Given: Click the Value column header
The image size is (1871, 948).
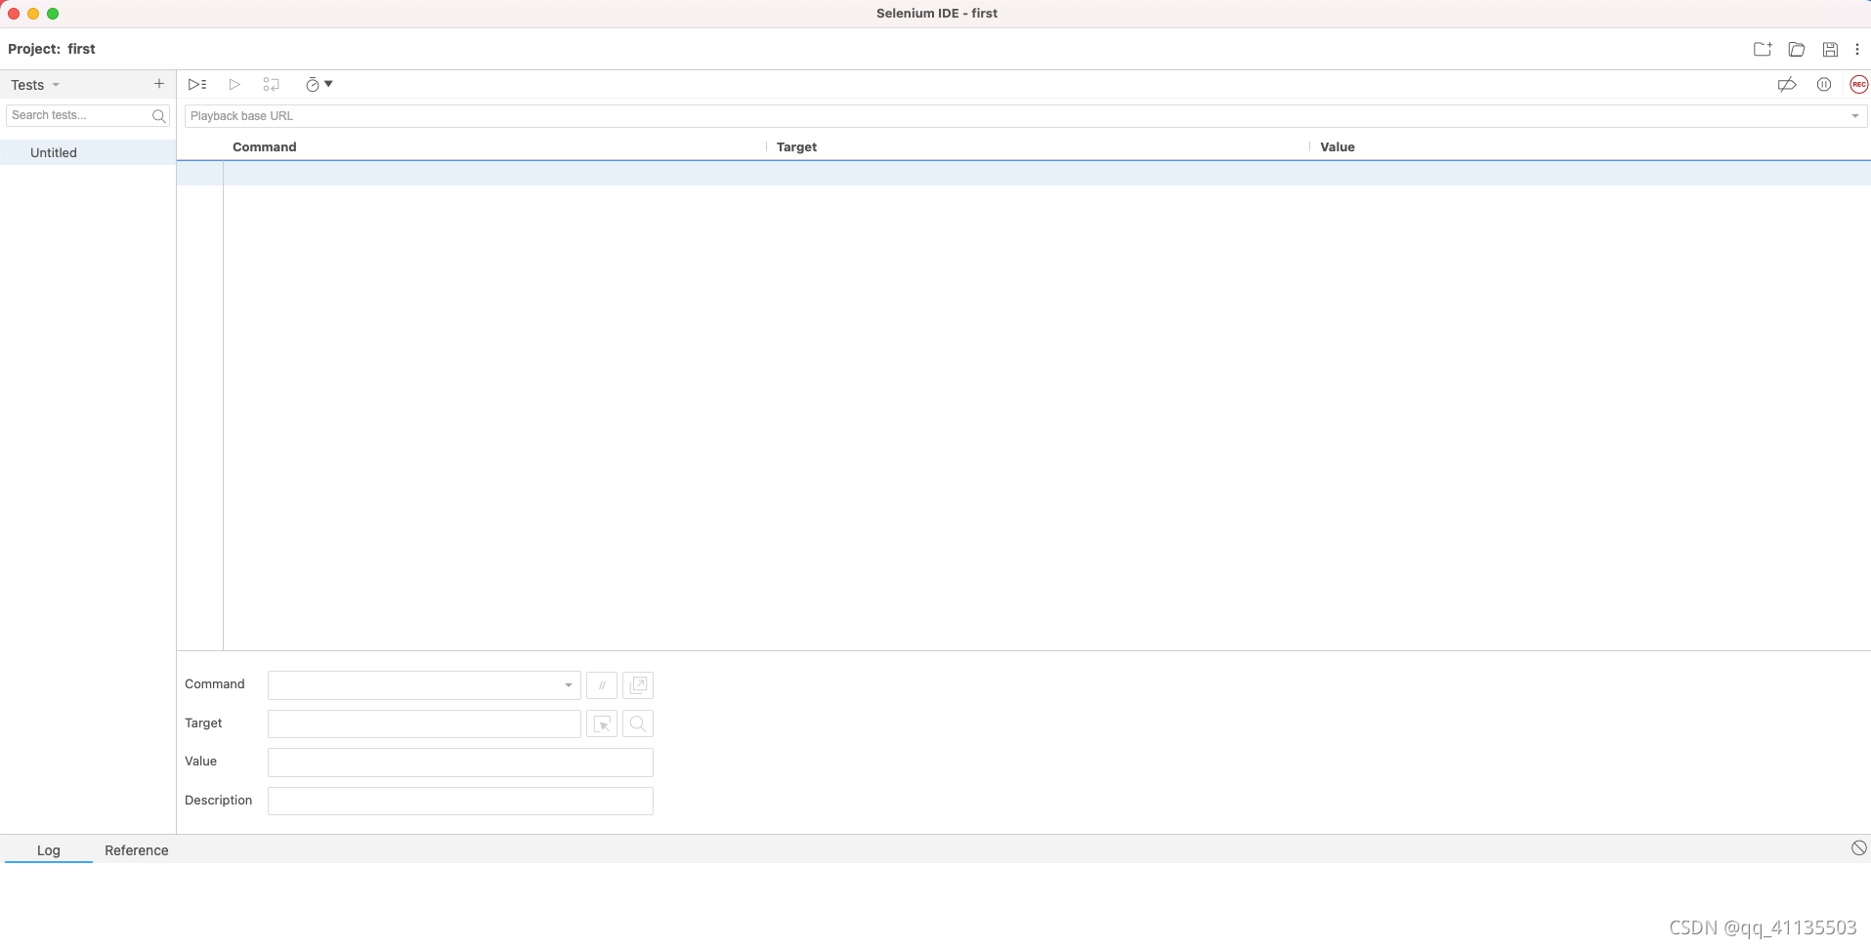Looking at the screenshot, I should (1338, 147).
